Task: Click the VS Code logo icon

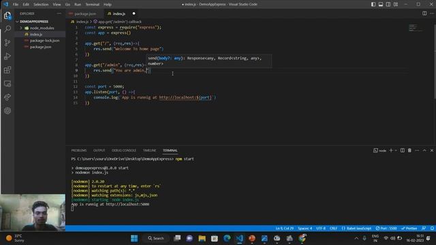Action: coord(5,4)
